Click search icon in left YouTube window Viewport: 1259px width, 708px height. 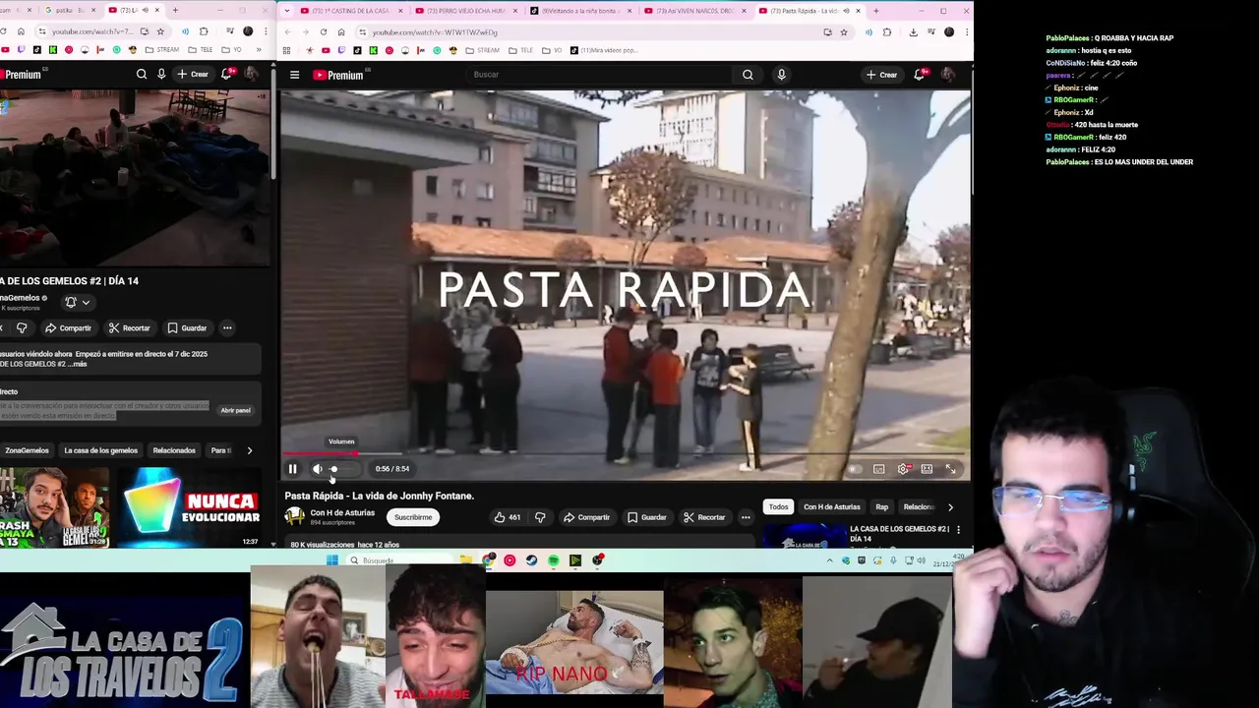(142, 75)
